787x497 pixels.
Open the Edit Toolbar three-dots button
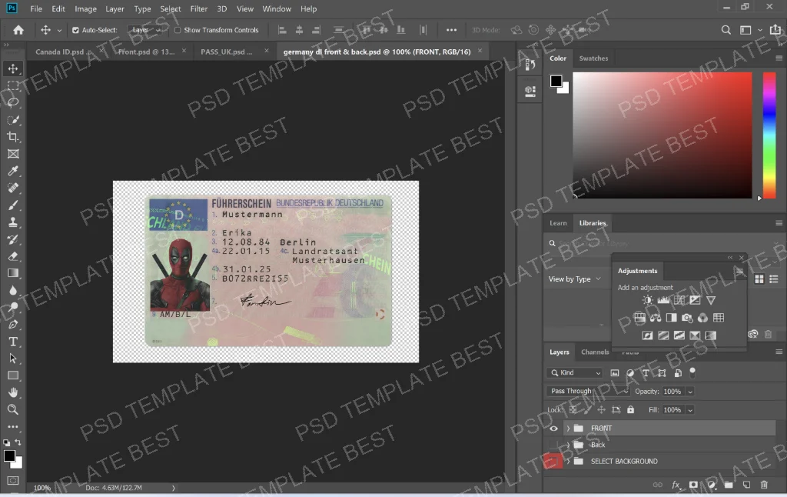(x=13, y=427)
